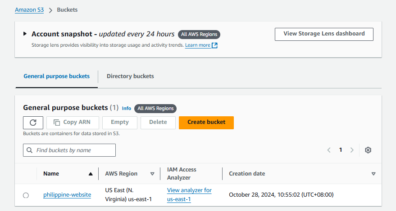Screen dimensions: 396x211
Task: Sort by AWS Region column arrow
Action: (x=152, y=174)
